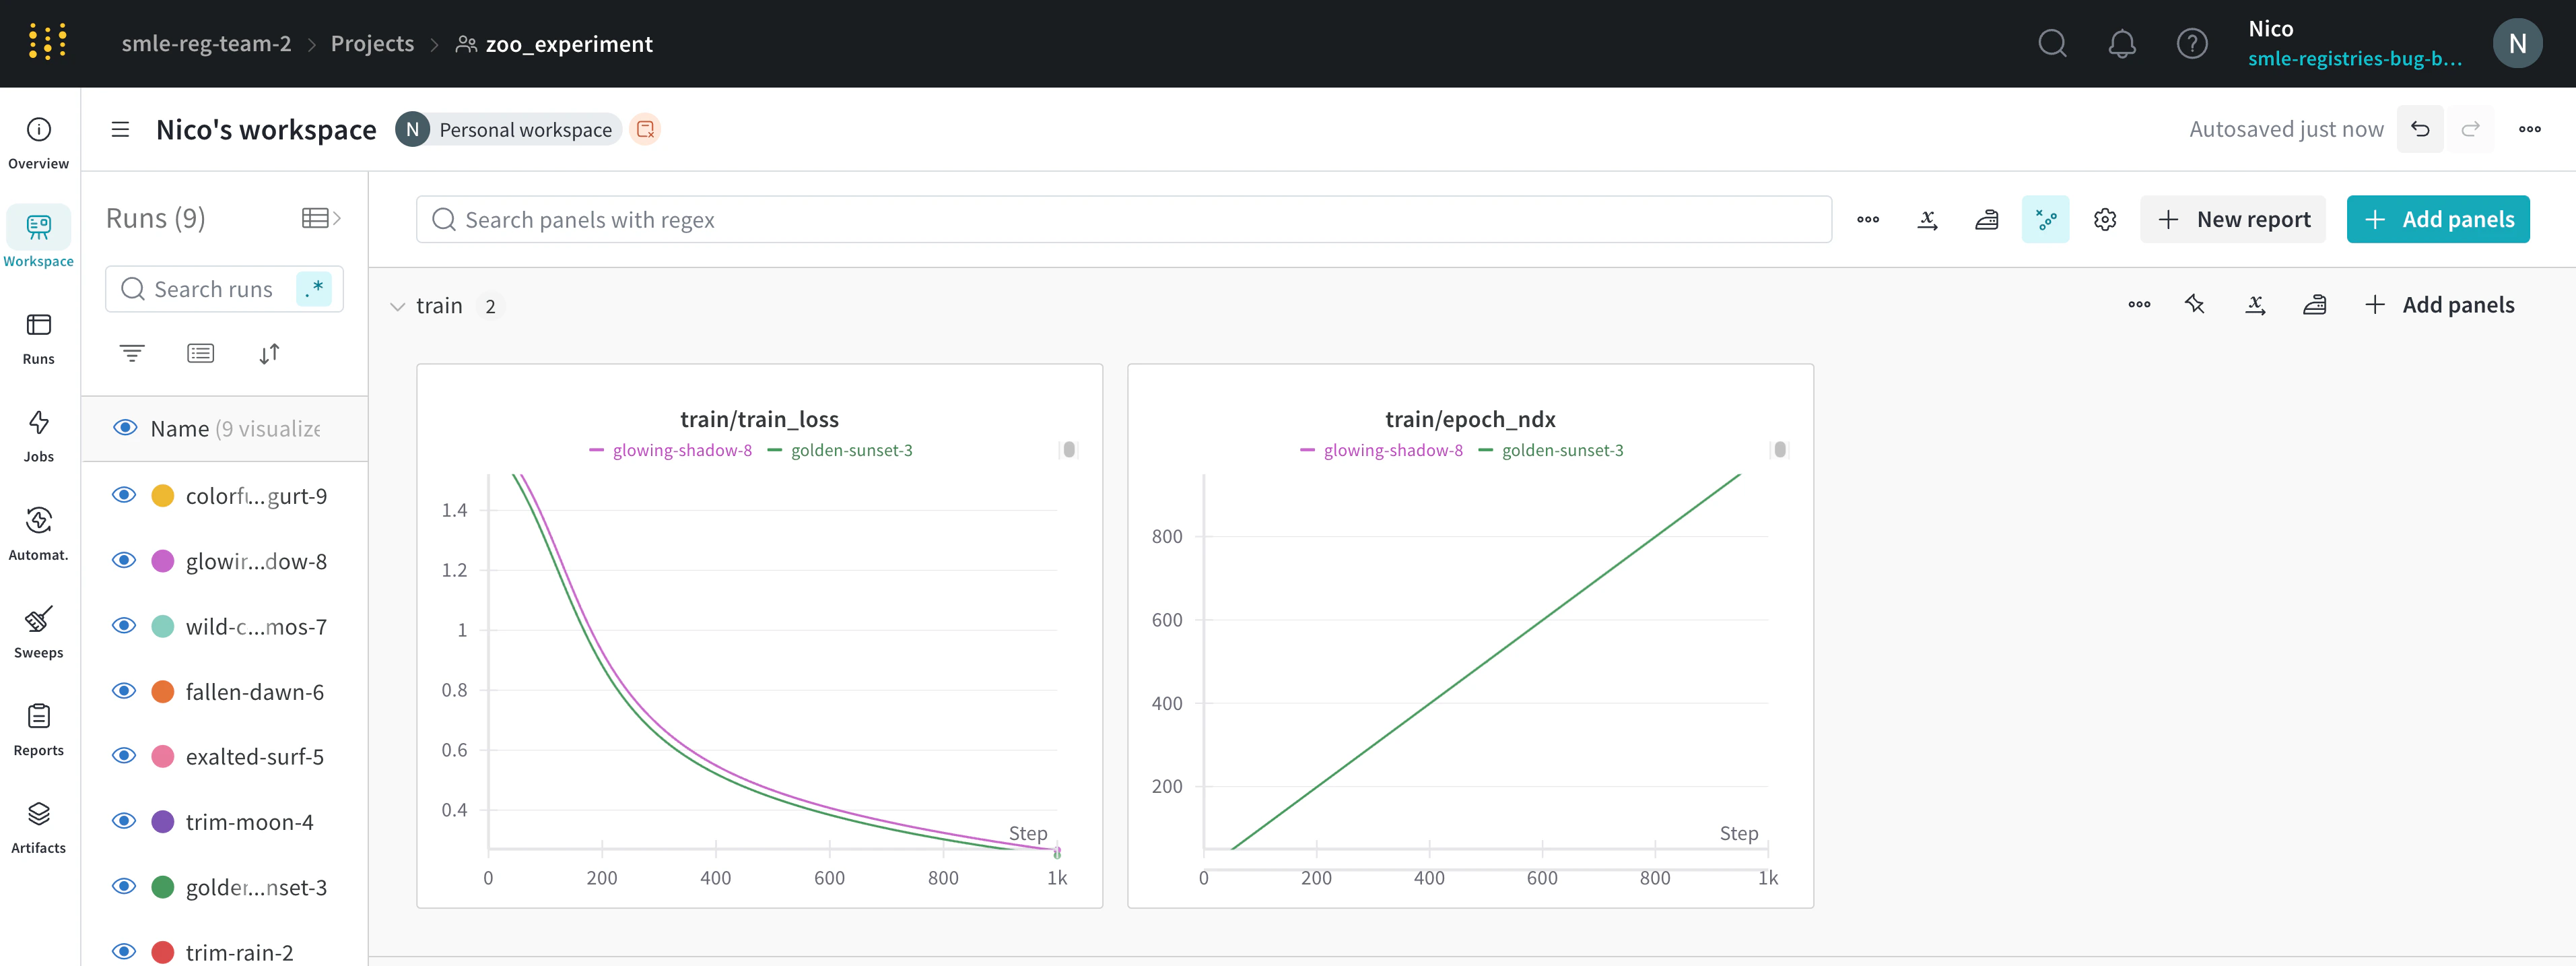
Task: Expand the run comparison table view
Action: tap(316, 216)
